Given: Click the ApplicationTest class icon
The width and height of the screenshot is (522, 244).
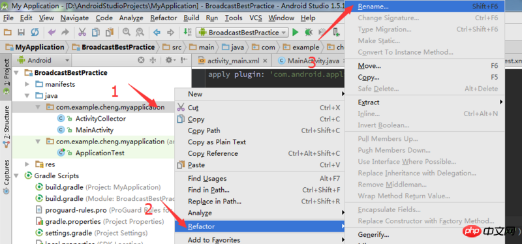Looking at the screenshot, I should click(x=61, y=153).
